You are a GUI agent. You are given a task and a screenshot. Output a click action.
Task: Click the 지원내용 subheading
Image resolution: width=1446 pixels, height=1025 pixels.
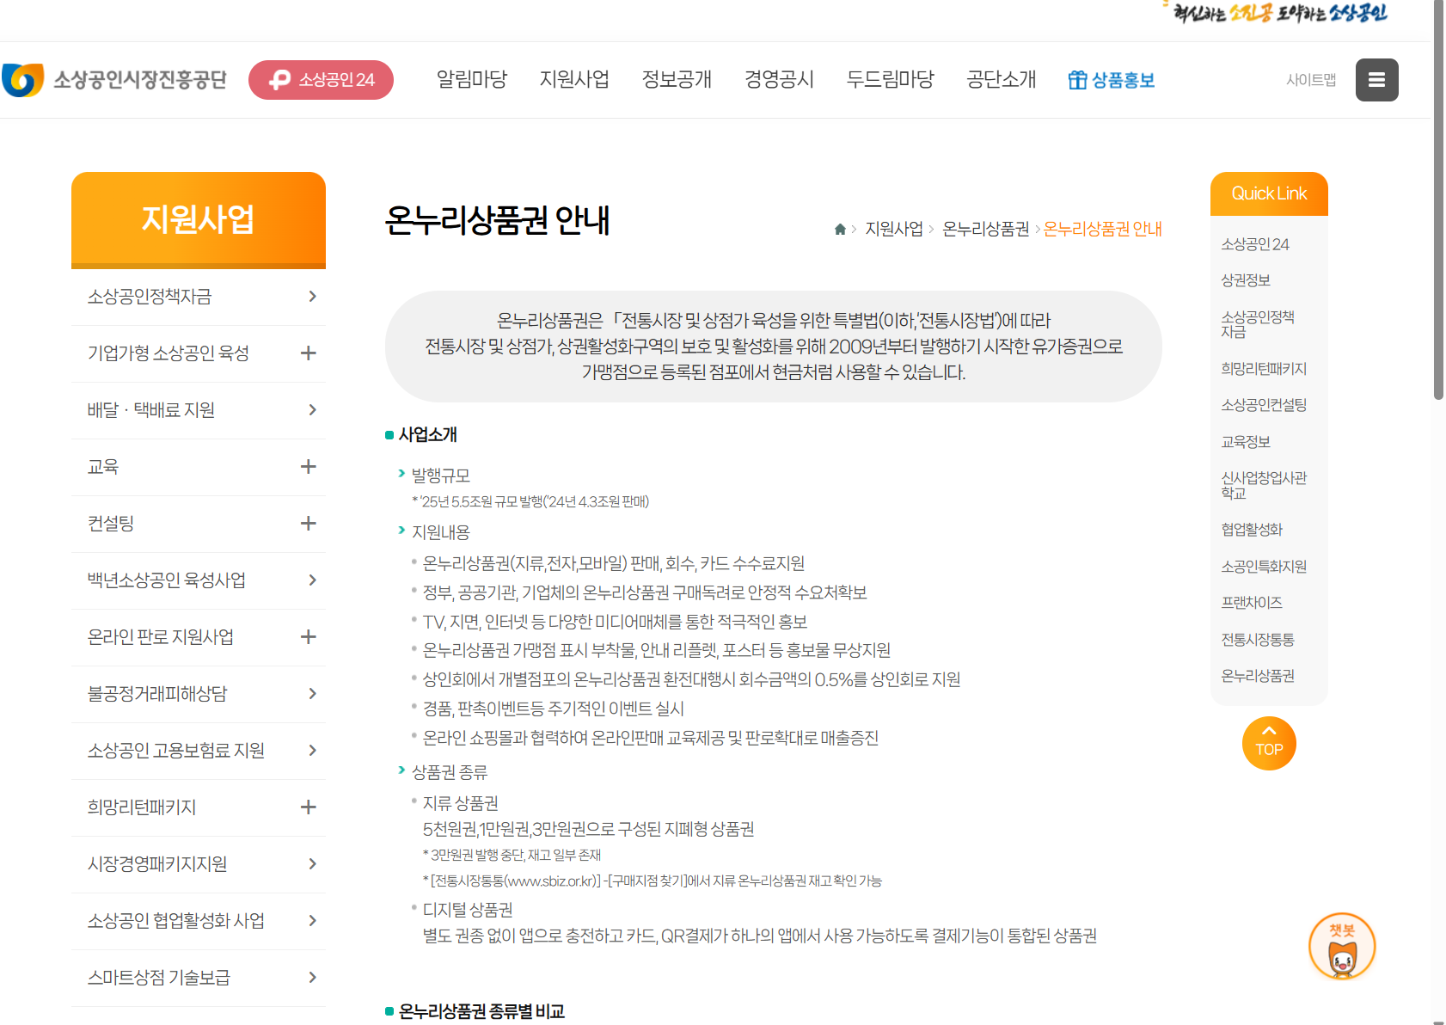pos(441,532)
